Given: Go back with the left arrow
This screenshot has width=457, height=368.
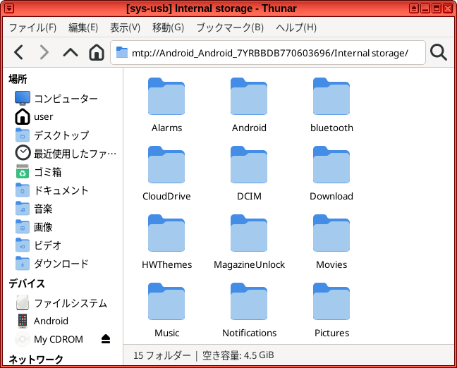Looking at the screenshot, I should (x=18, y=53).
